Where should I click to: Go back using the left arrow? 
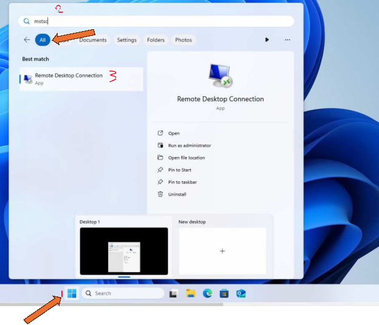click(27, 40)
